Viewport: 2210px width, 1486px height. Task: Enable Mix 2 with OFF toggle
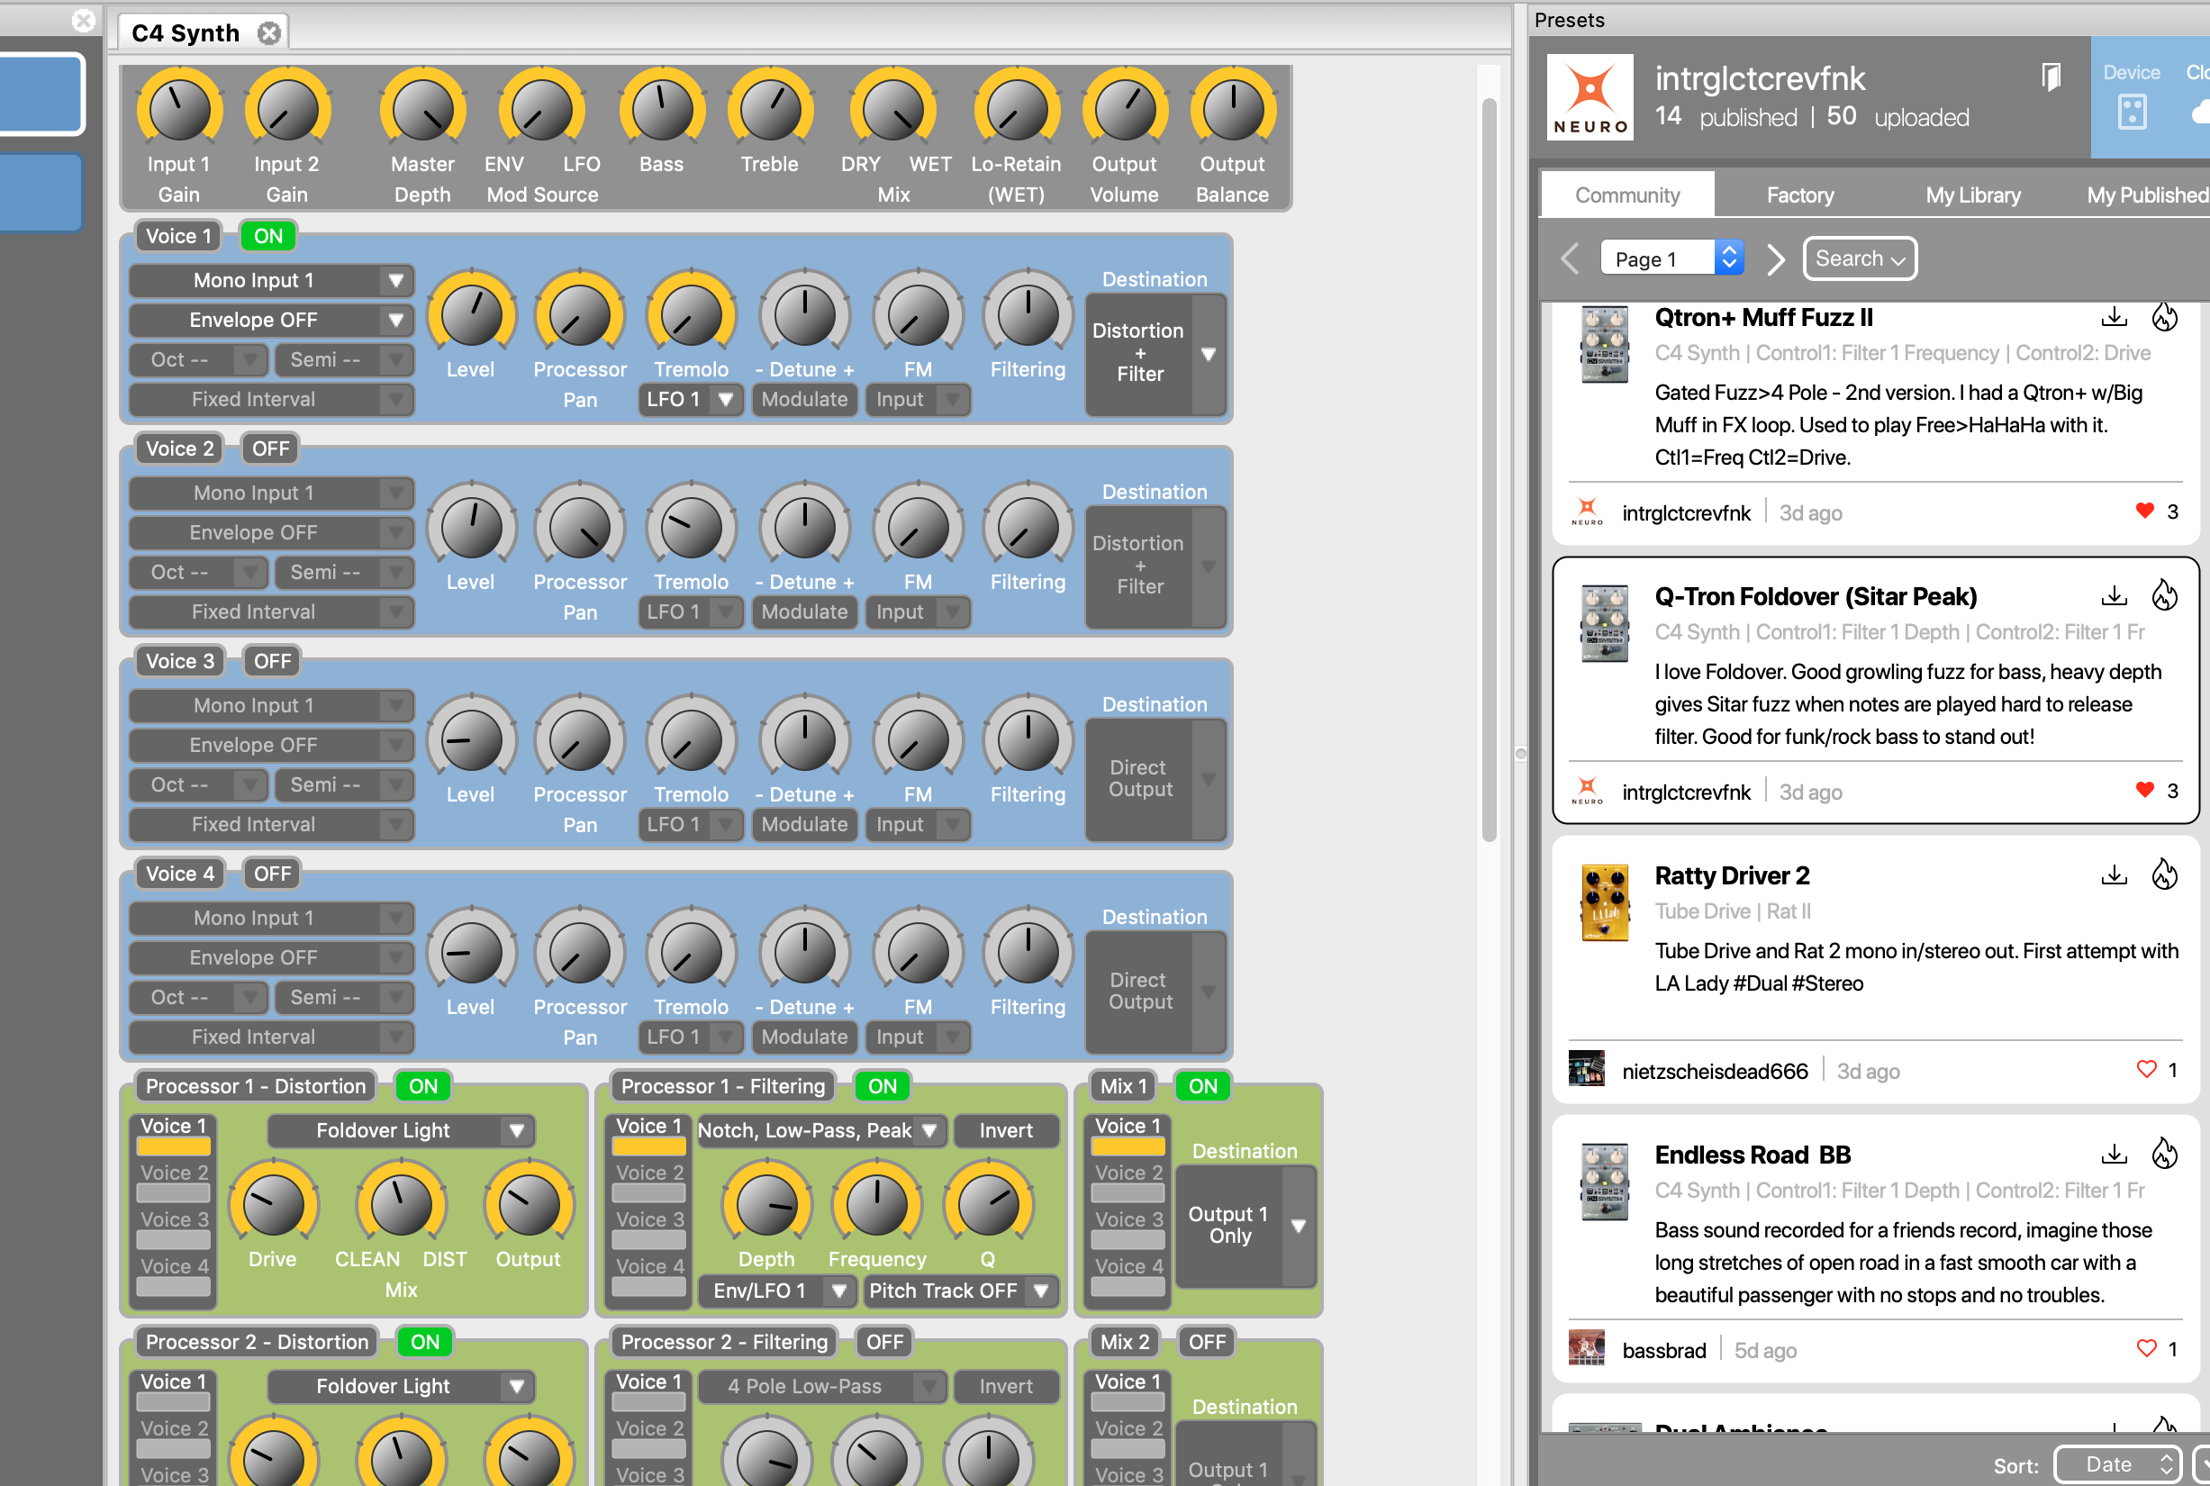[x=1207, y=1342]
